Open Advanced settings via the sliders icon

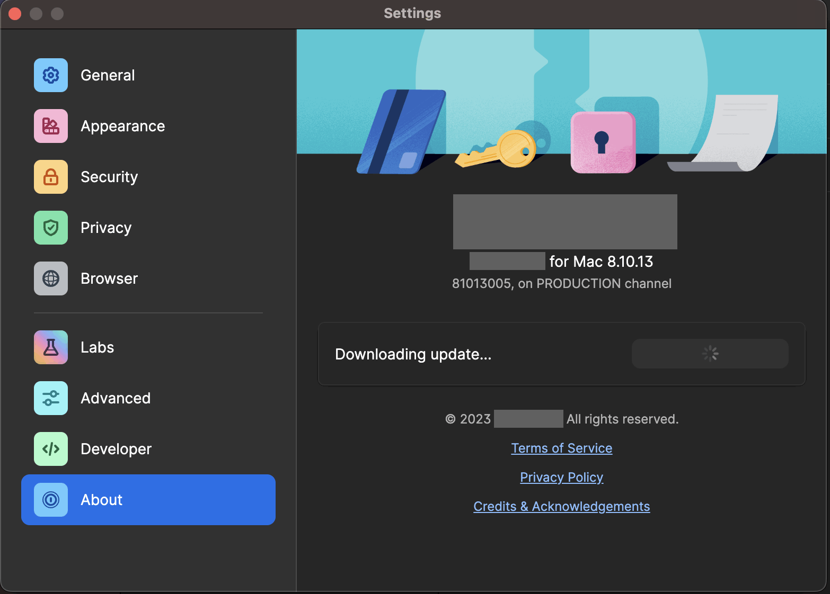click(50, 398)
